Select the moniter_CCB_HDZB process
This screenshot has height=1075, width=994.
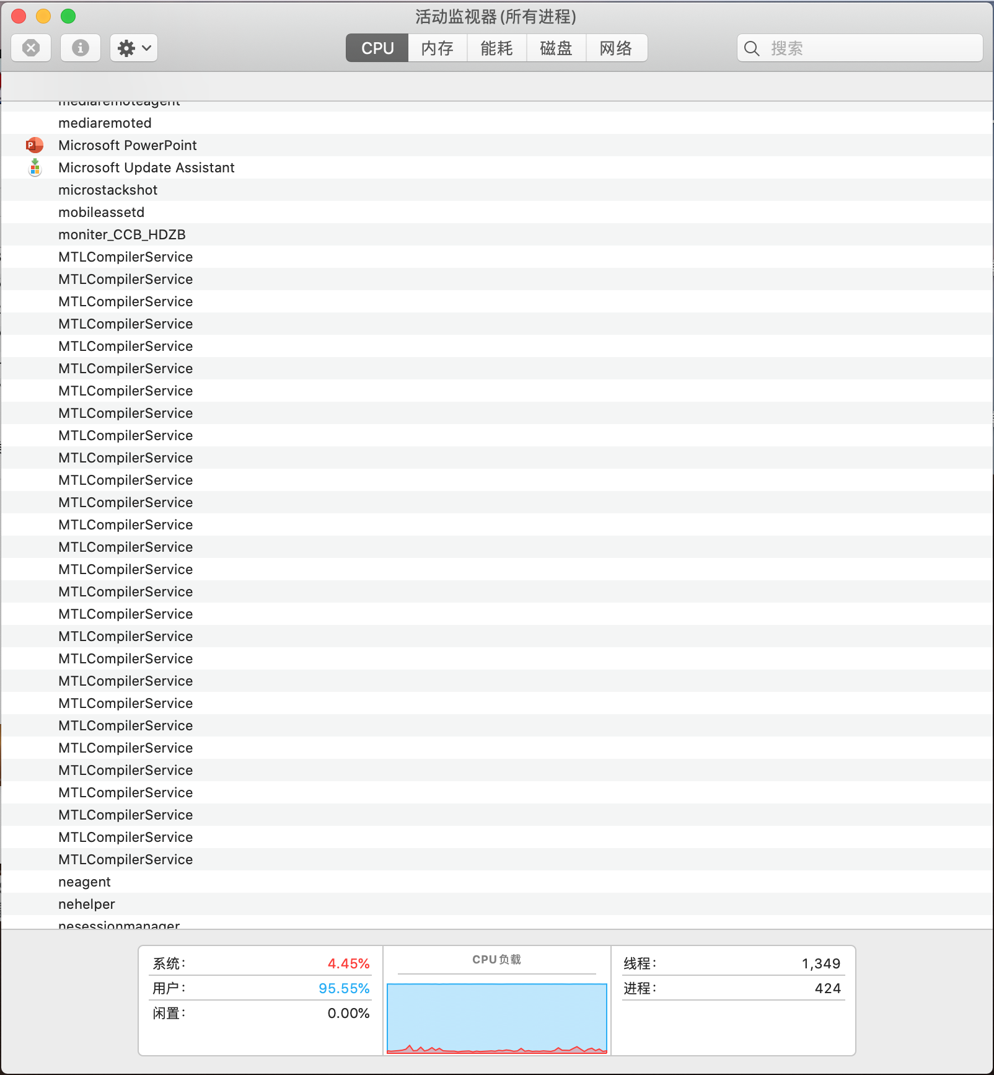coord(122,234)
